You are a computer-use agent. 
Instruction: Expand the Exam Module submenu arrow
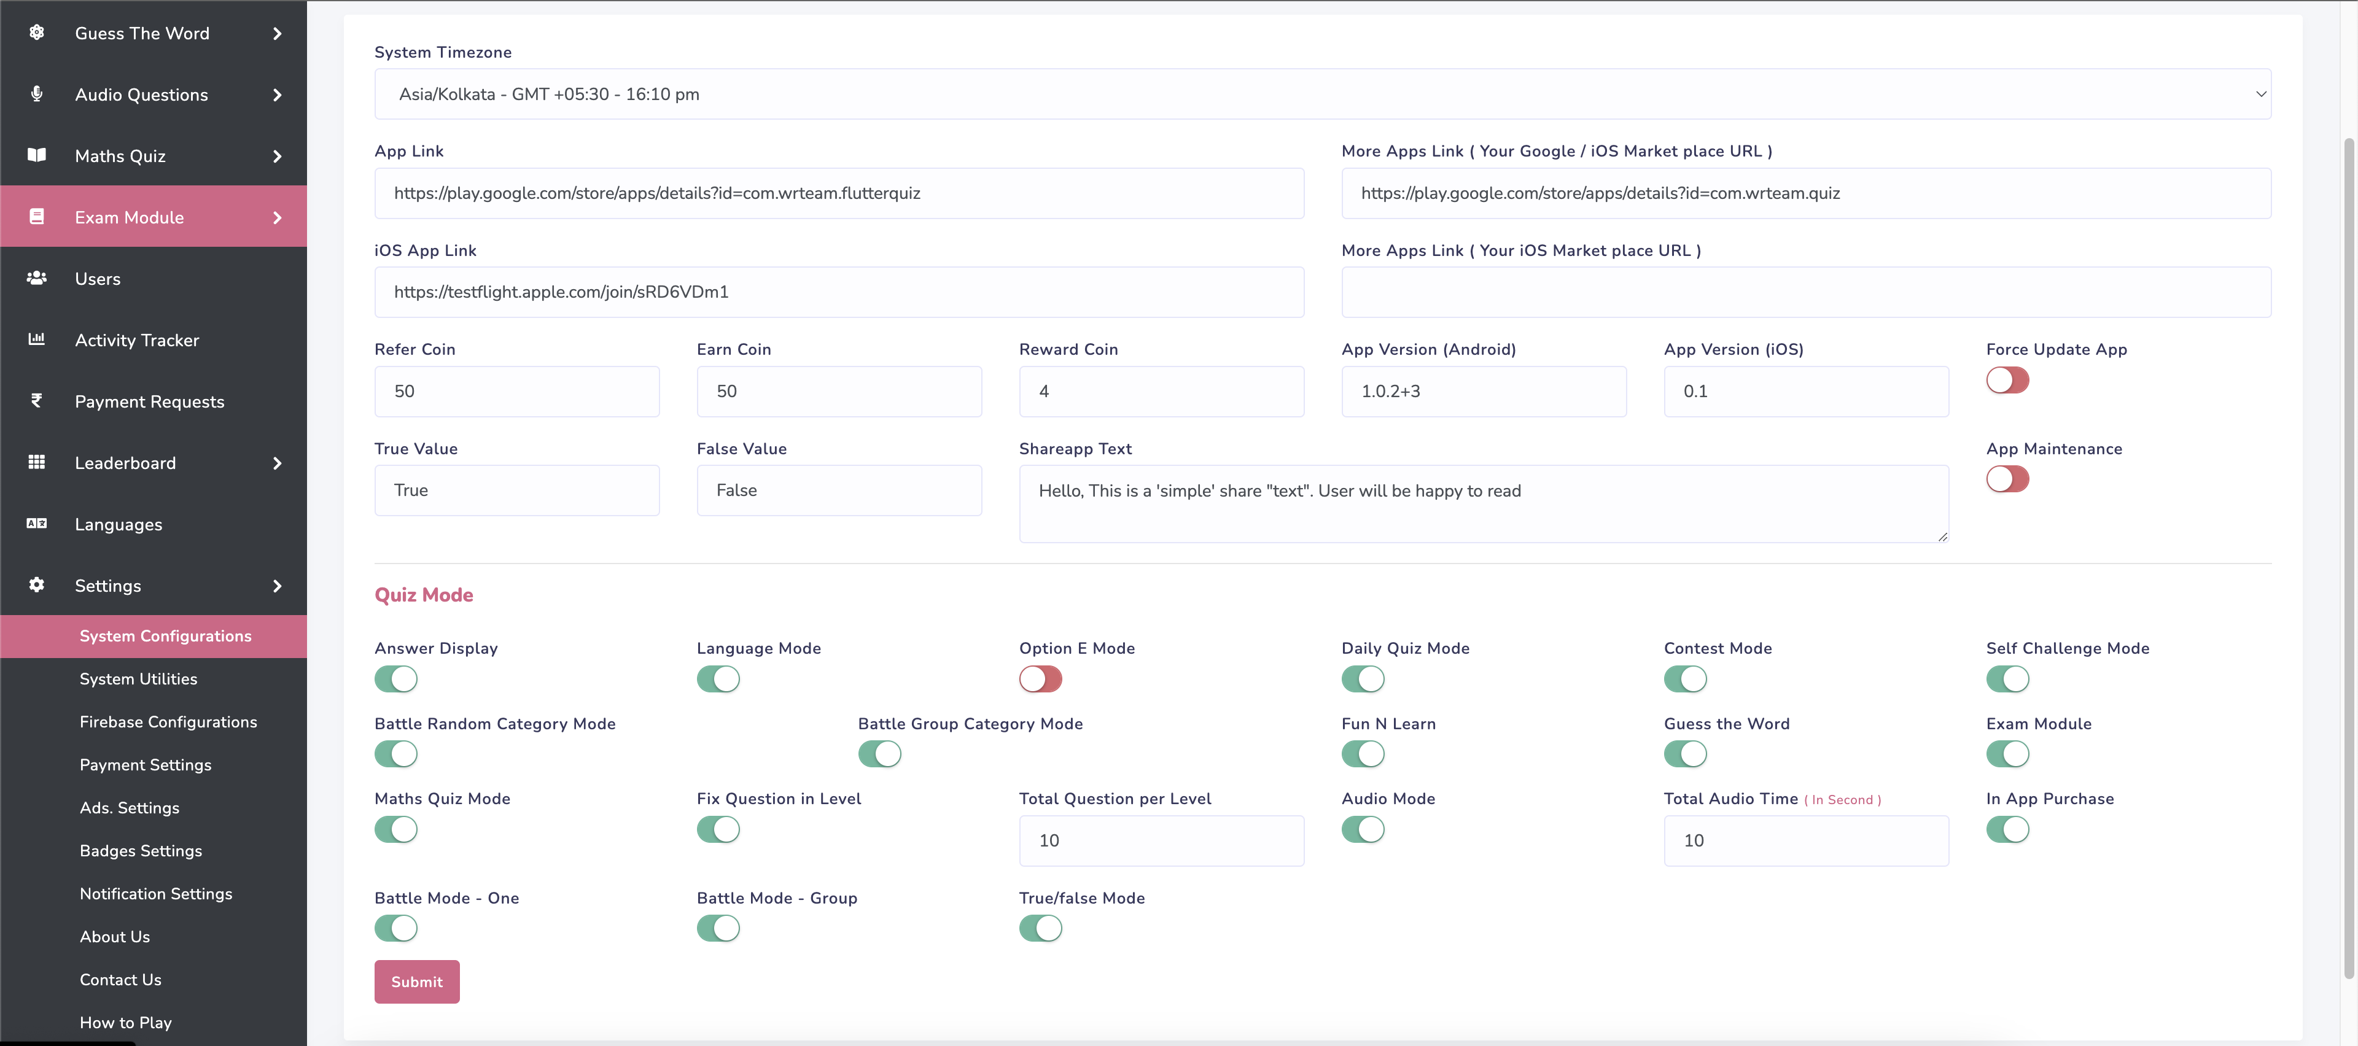[x=278, y=218]
